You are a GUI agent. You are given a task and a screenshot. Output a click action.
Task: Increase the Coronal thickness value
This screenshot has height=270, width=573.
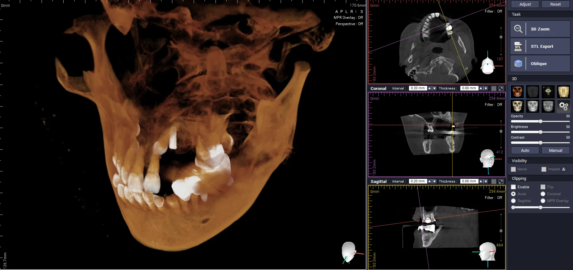click(x=481, y=88)
